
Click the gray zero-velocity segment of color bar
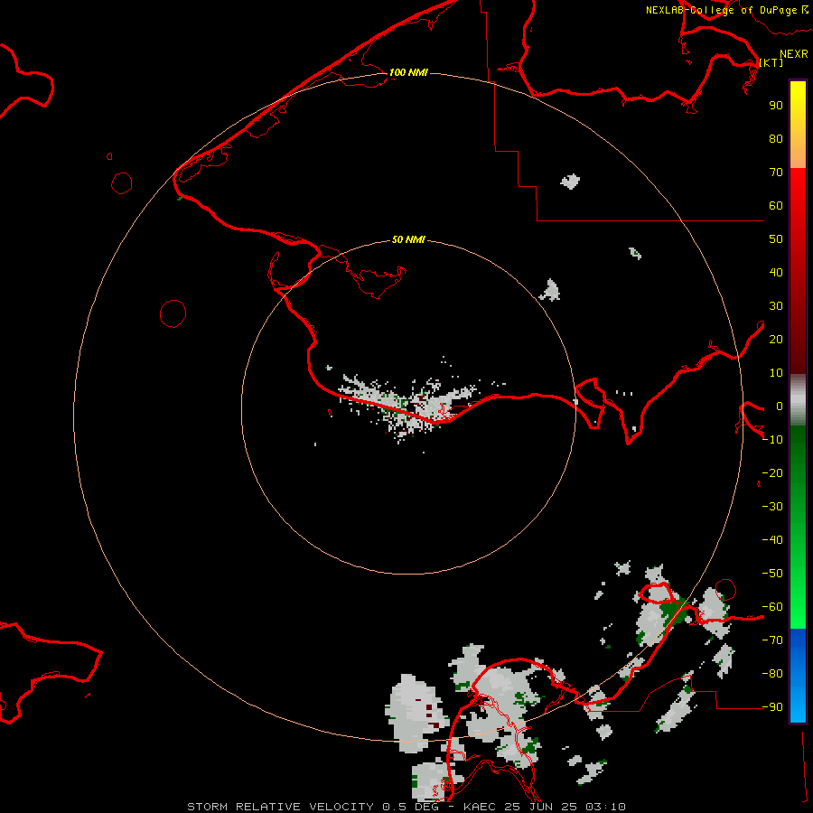pyautogui.click(x=798, y=400)
